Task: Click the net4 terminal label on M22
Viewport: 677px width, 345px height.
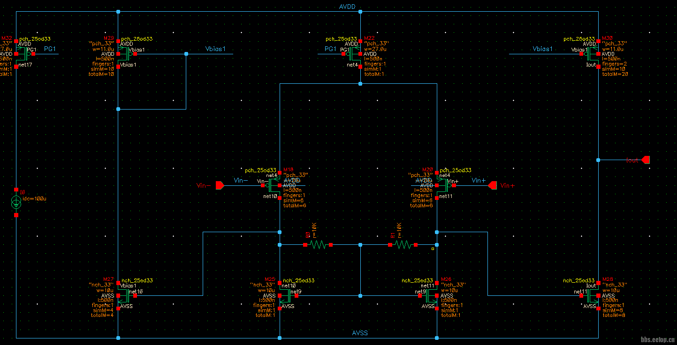Action: tap(352, 65)
